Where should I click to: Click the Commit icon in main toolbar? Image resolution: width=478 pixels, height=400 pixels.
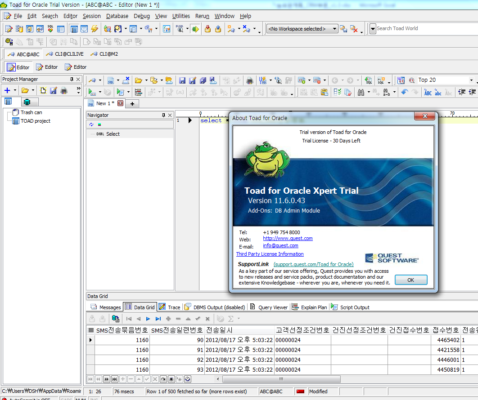[207, 29]
